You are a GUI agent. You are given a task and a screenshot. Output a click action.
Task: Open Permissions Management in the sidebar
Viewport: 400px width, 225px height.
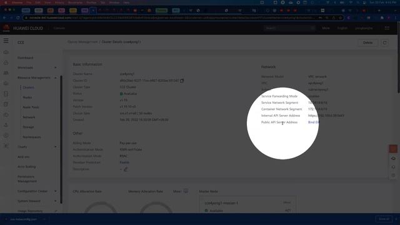[27, 179]
